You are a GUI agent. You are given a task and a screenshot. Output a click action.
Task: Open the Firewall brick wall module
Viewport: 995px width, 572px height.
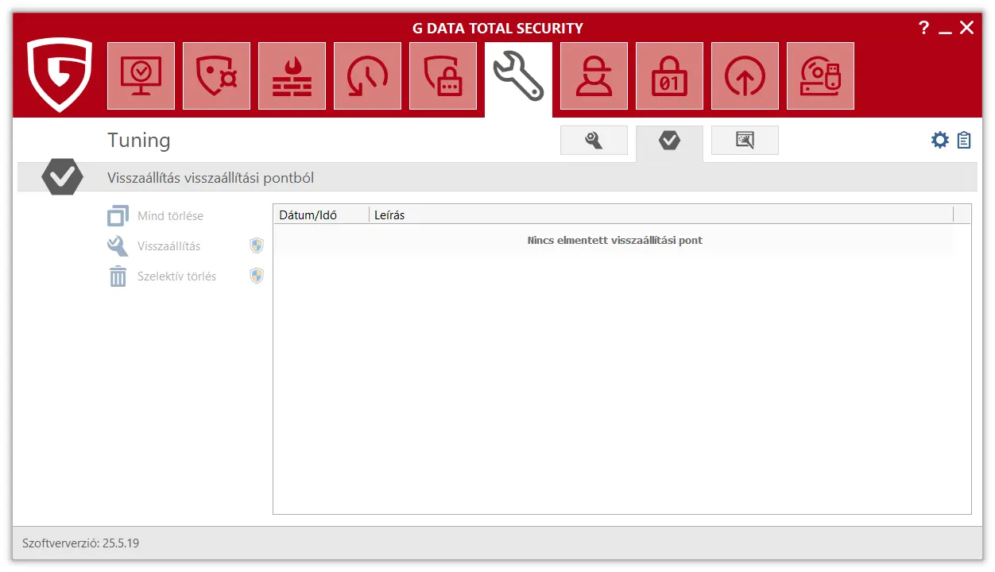pos(292,76)
